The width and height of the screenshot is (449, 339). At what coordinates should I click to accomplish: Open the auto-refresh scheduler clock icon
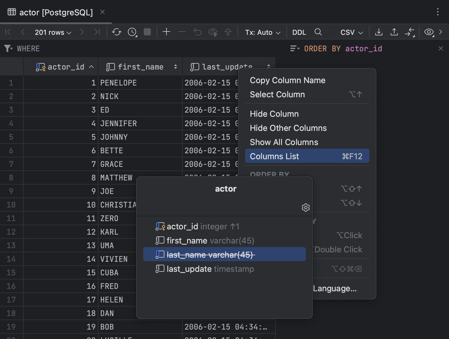[x=131, y=32]
